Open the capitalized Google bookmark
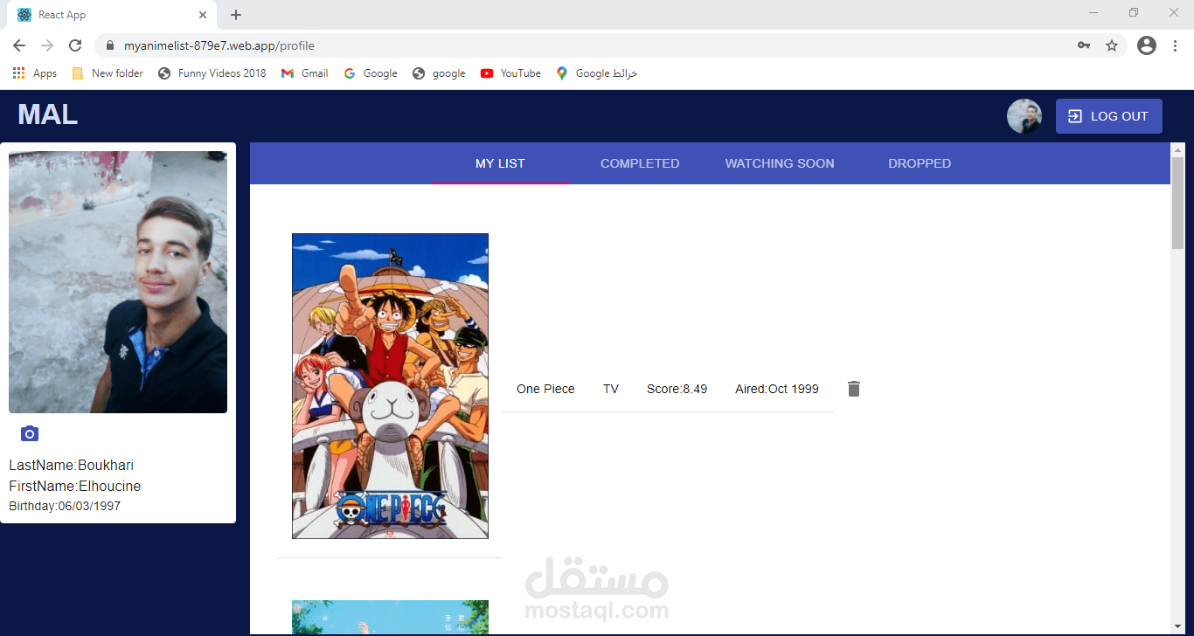The image size is (1194, 636). tap(371, 73)
